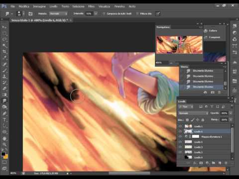
Task: Open the Modifica menu
Action: coord(24,6)
